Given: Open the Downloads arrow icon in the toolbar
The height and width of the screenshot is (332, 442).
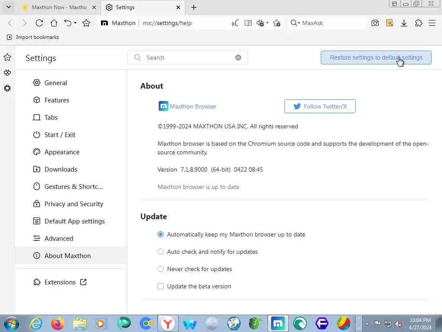Looking at the screenshot, I should [404, 23].
